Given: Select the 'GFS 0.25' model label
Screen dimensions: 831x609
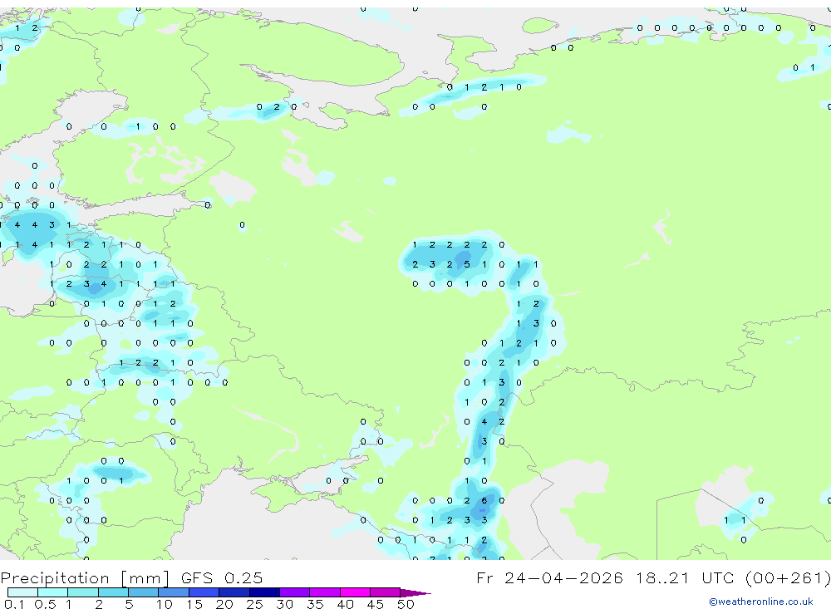Looking at the screenshot, I should pyautogui.click(x=222, y=578).
